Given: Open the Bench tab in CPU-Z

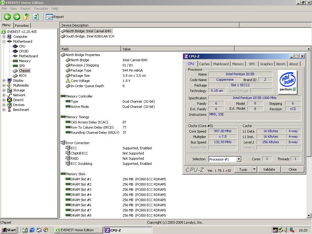Looking at the screenshot, I should pyautogui.click(x=281, y=64).
